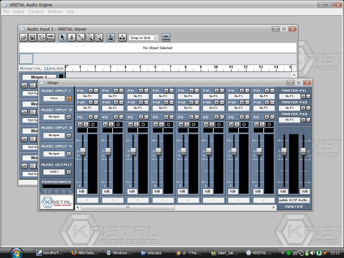Bypass Master FX1
The width and height of the screenshot is (344, 258).
[x=308, y=96]
